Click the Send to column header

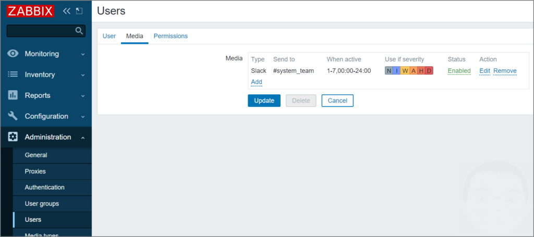tap(284, 59)
